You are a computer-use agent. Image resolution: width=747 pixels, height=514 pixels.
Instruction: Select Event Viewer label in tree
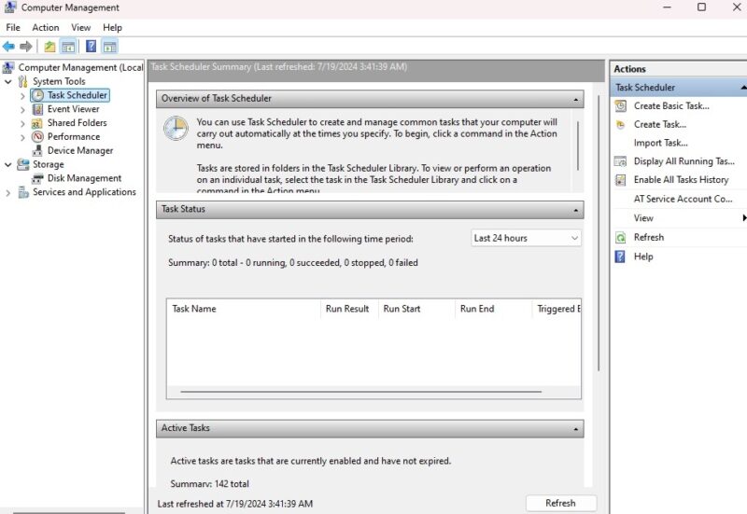74,109
